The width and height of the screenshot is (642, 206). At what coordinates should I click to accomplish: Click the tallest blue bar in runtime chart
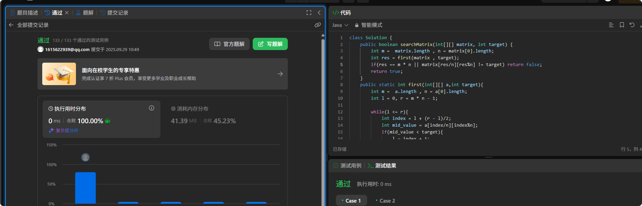[85, 188]
